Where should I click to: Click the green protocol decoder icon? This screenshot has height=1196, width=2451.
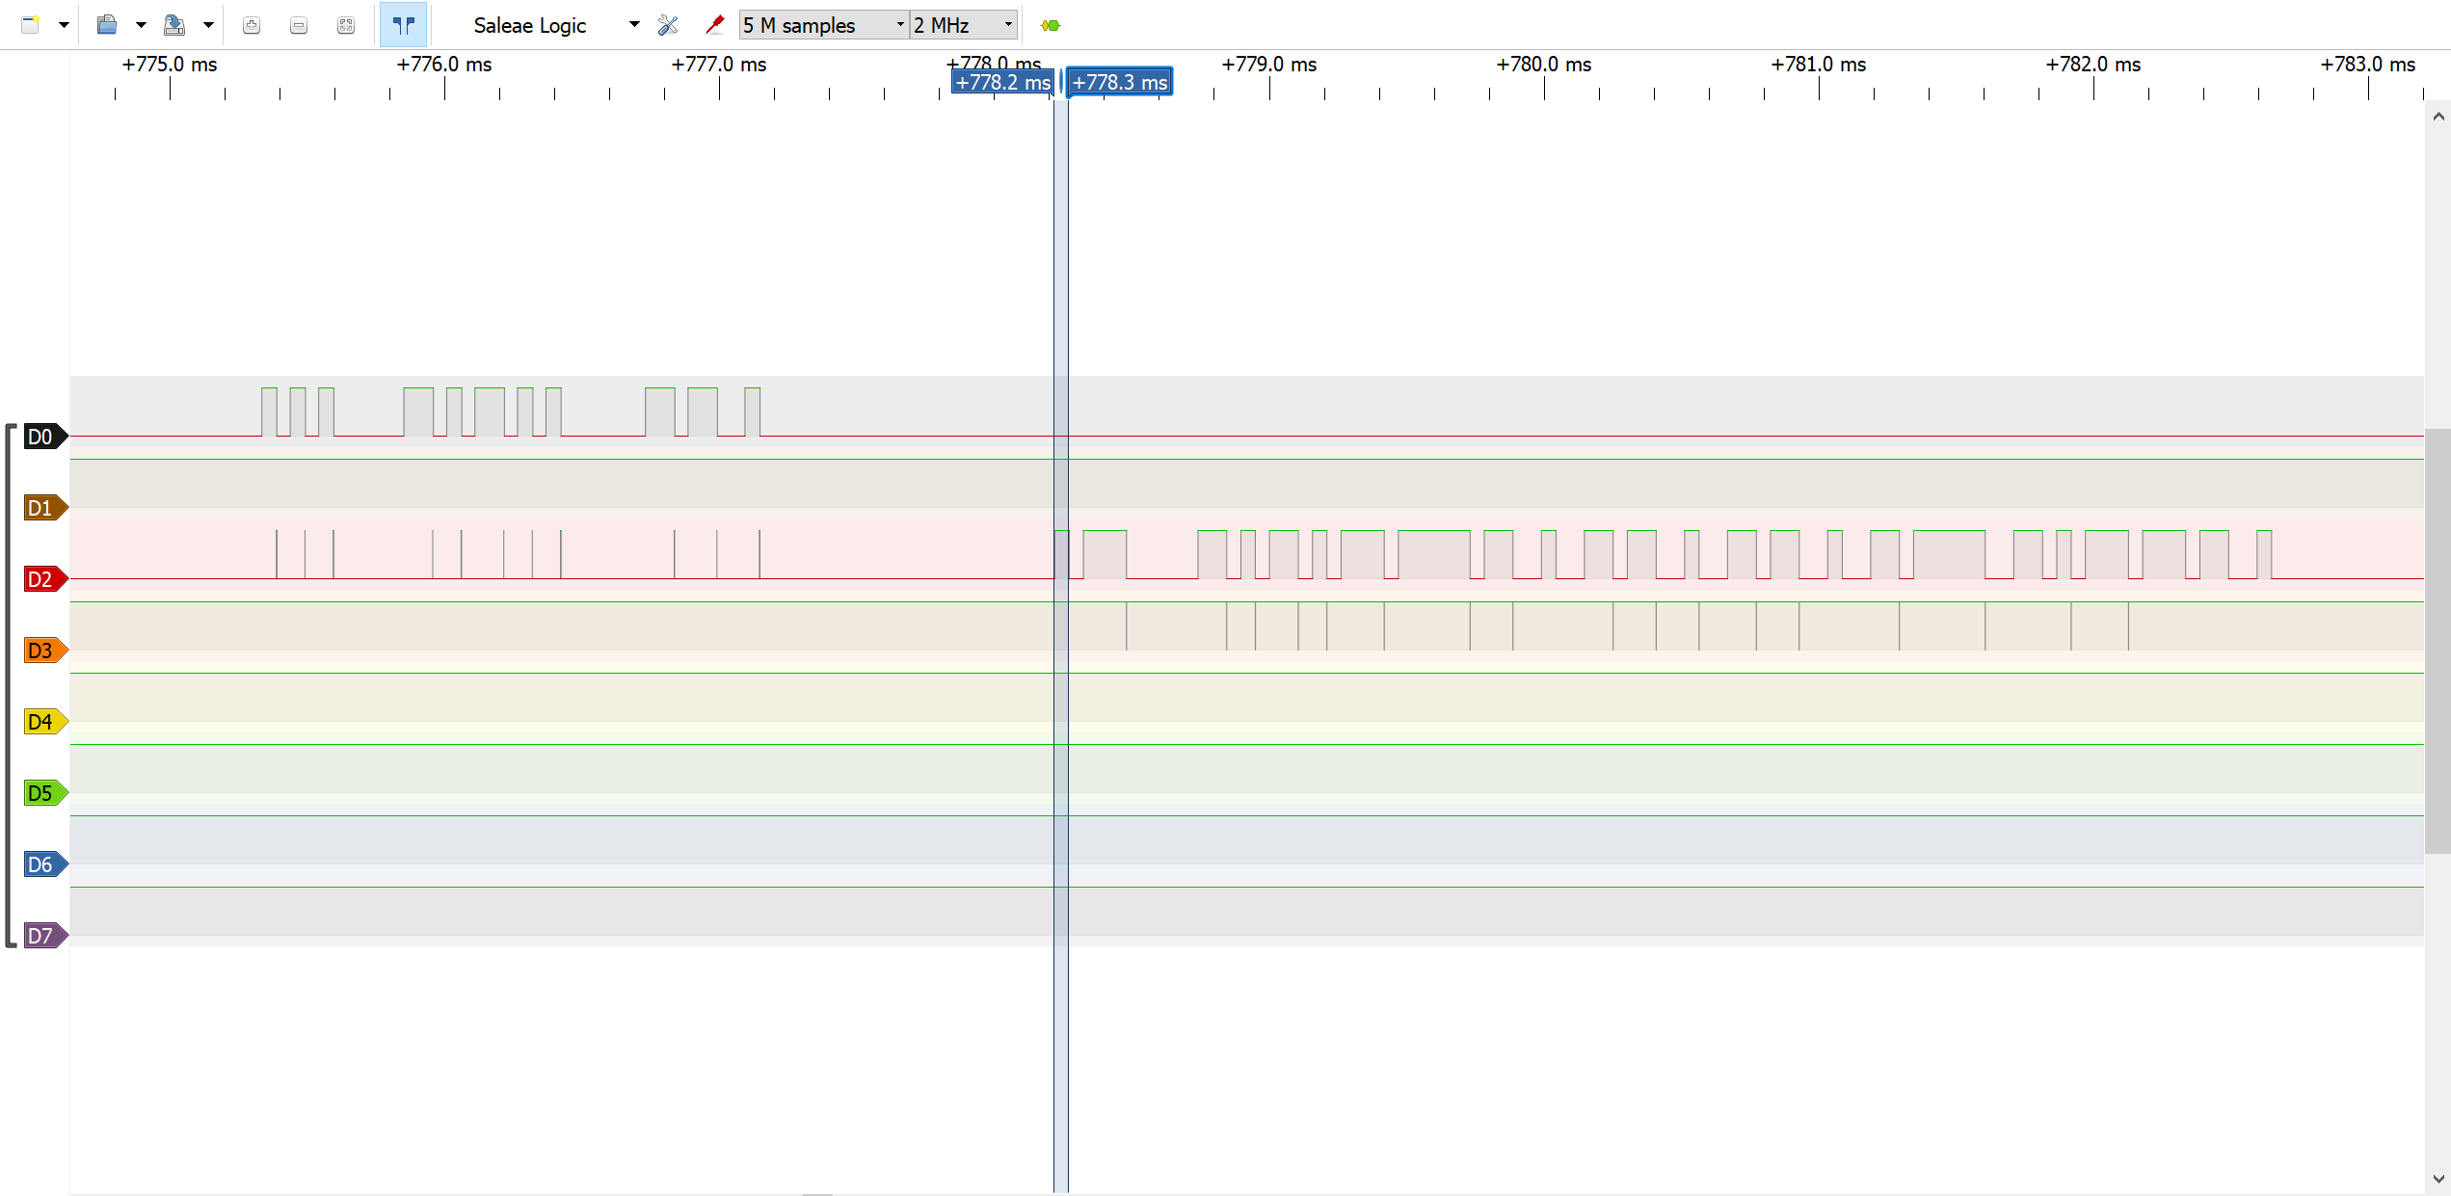pos(1051,25)
